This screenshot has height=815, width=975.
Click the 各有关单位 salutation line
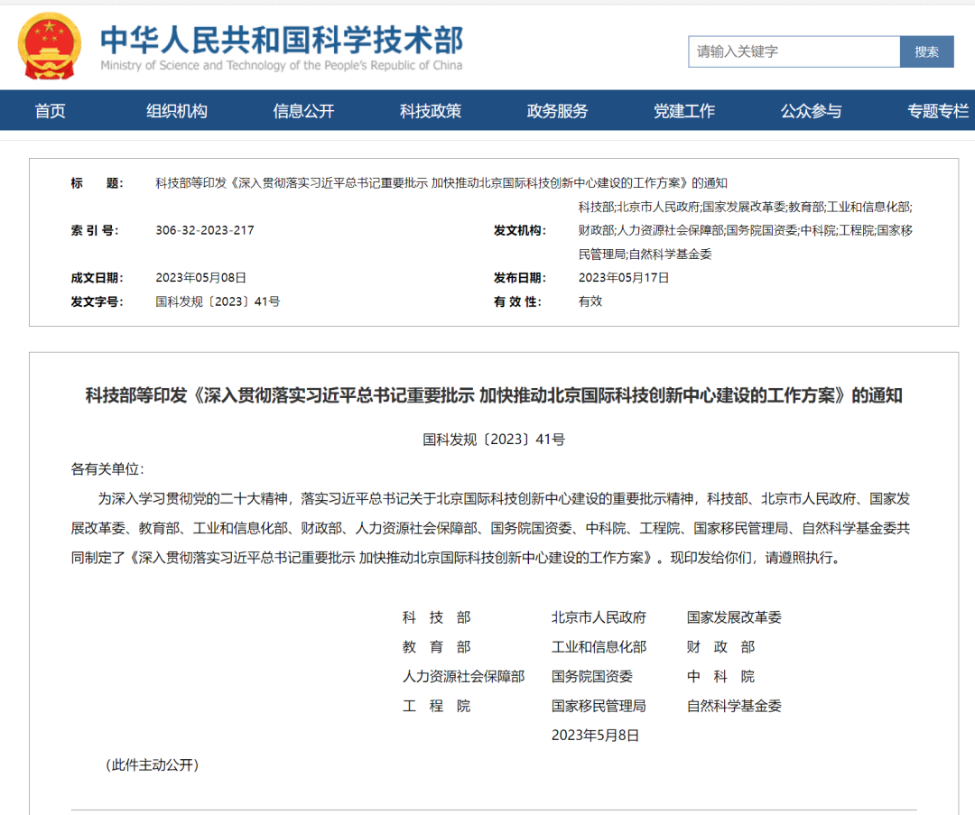tap(107, 469)
